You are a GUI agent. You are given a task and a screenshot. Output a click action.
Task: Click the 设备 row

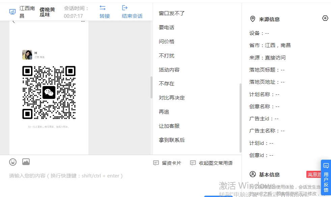coord(259,33)
